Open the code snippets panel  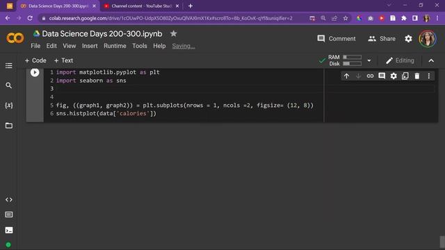pos(9,199)
